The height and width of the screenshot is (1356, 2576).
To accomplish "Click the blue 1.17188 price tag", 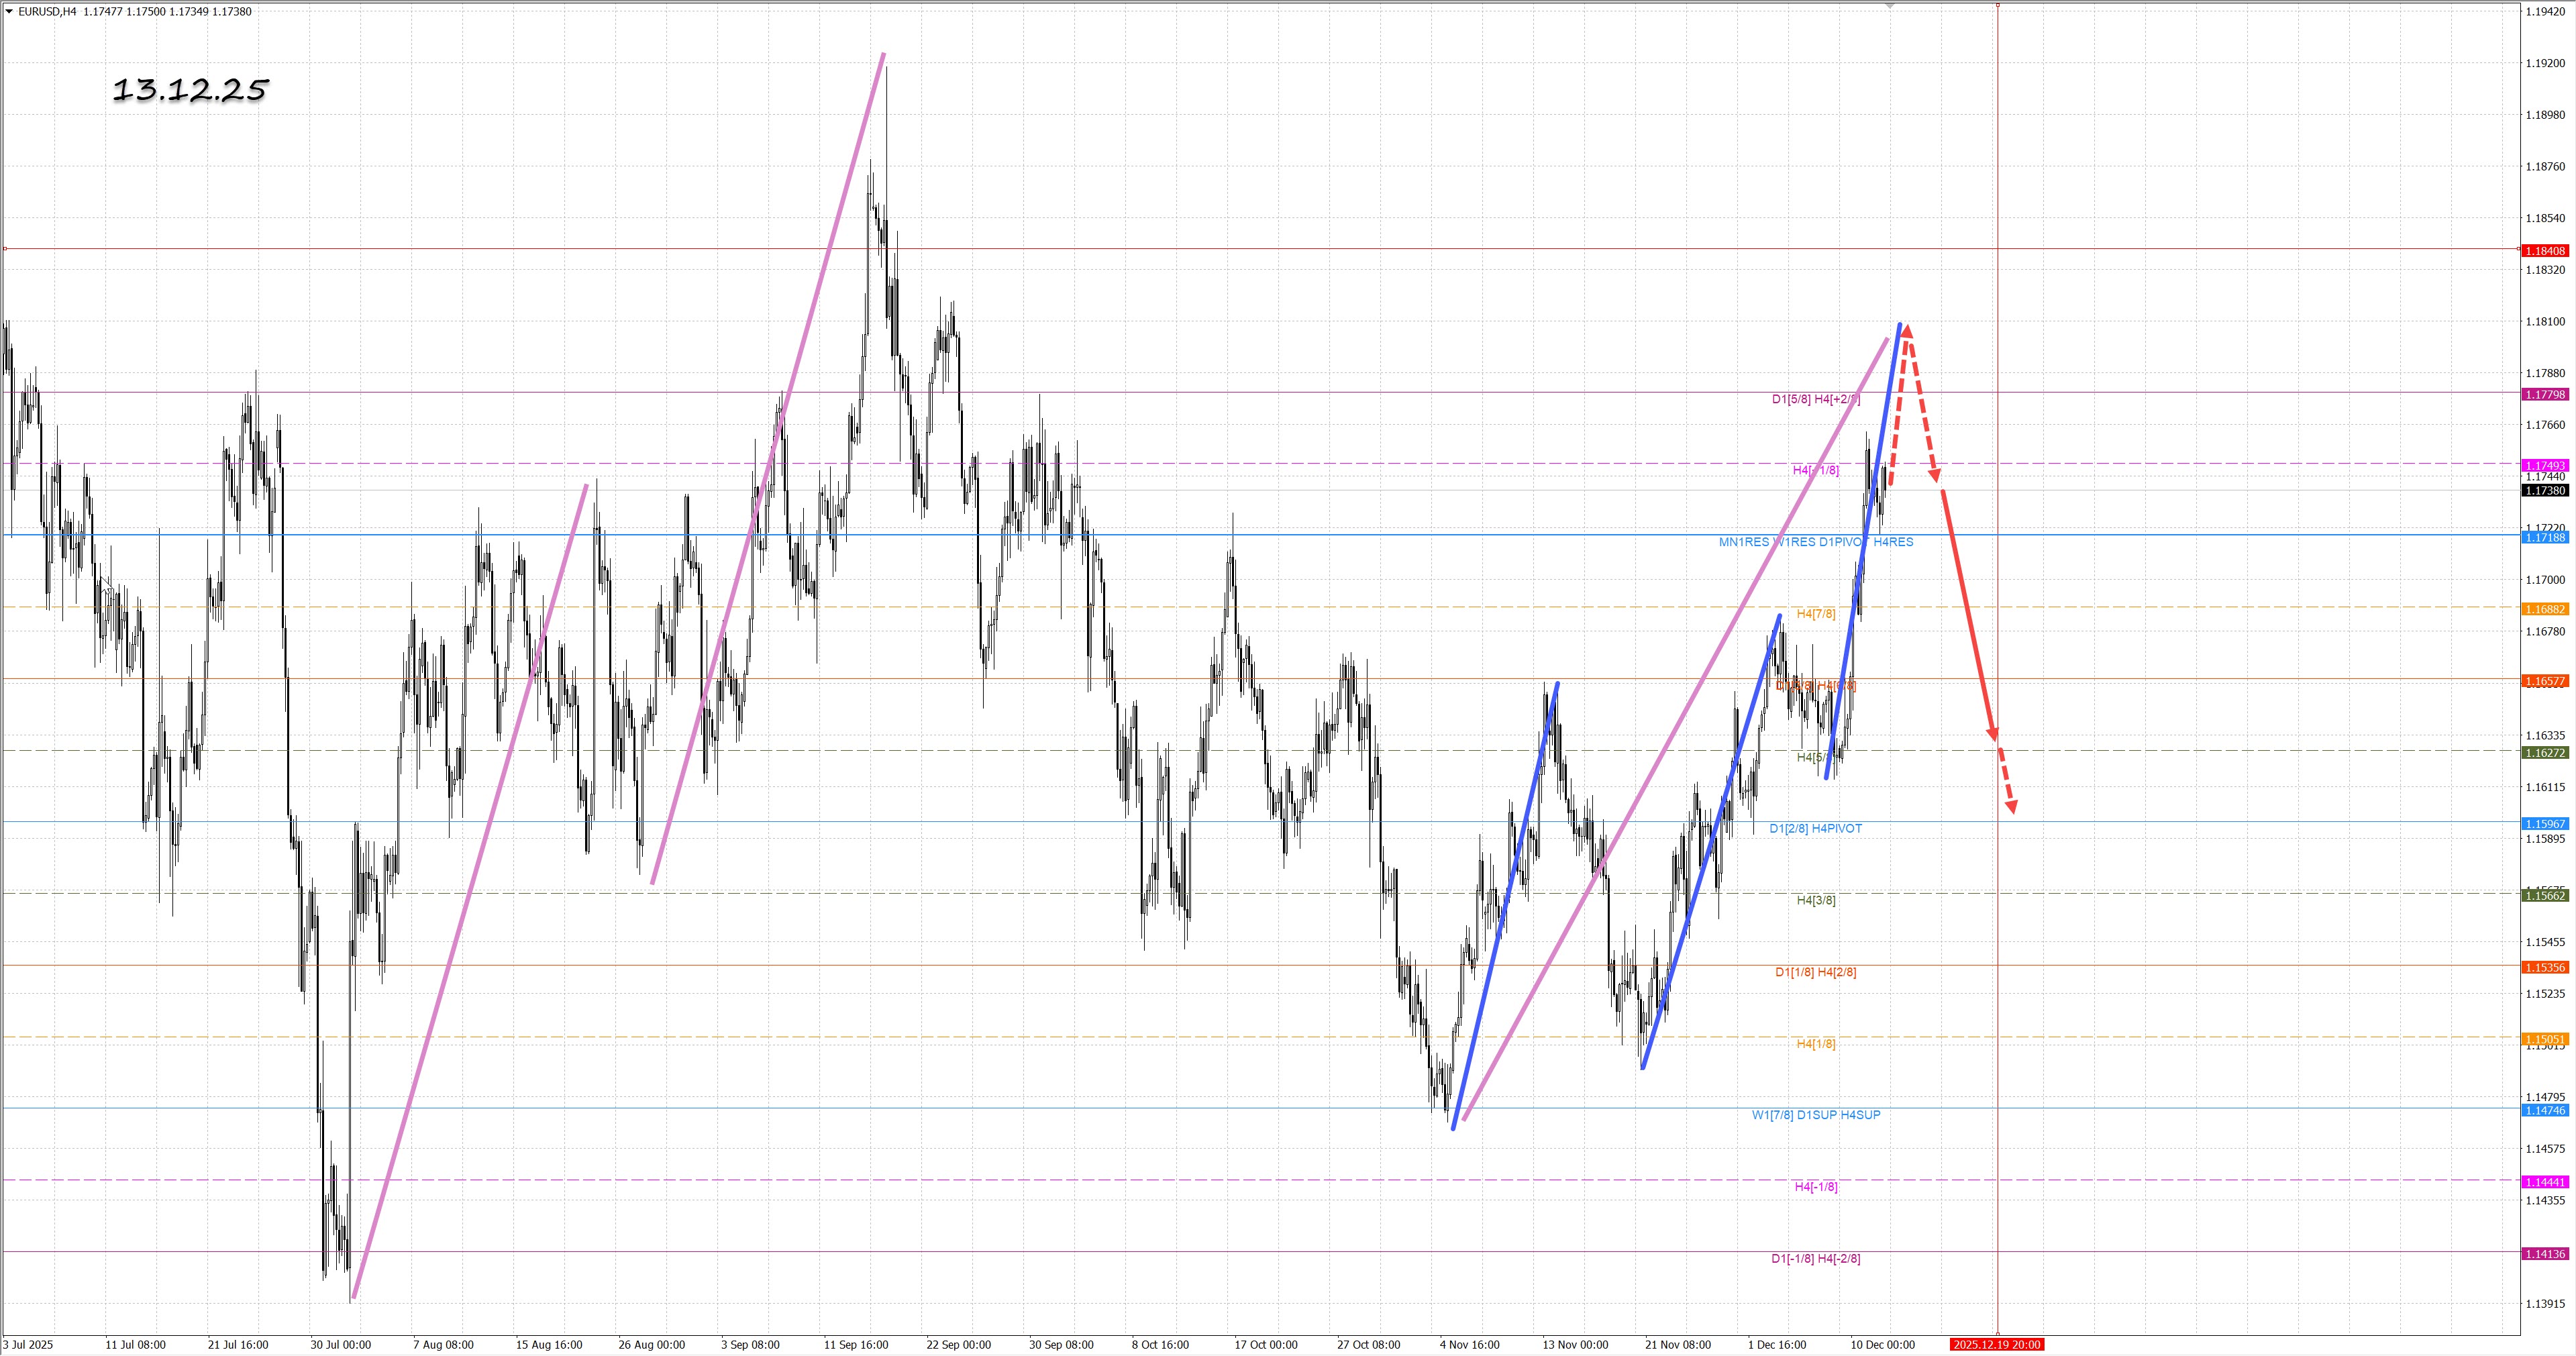I will coord(2545,538).
